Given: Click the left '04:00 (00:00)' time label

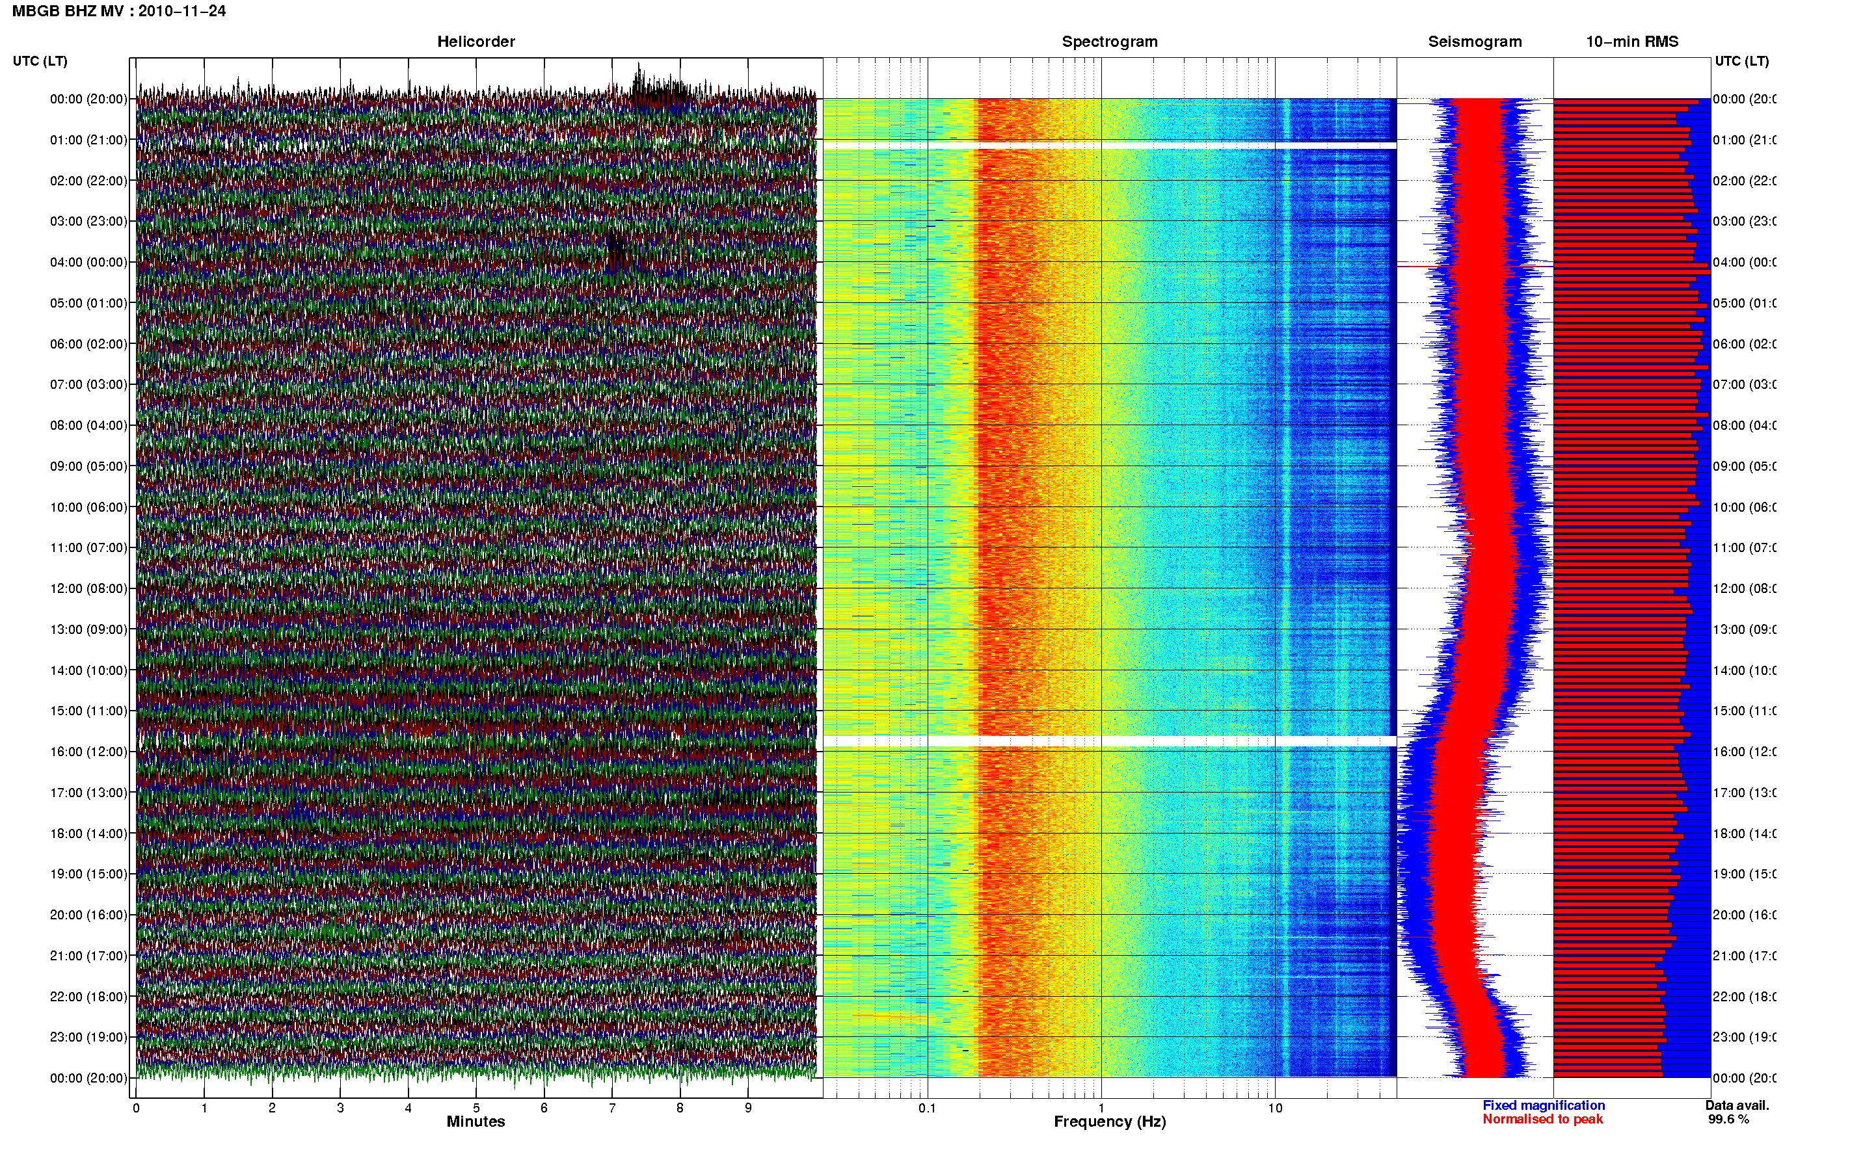Looking at the screenshot, I should click(x=88, y=262).
